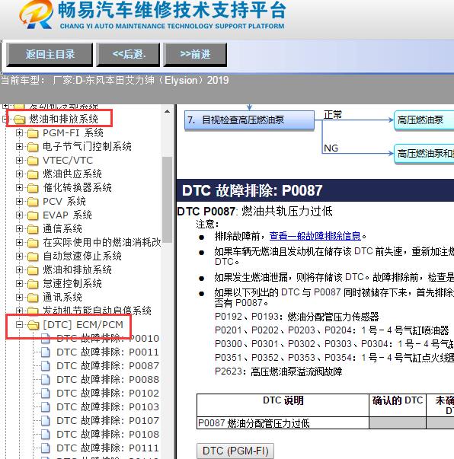Select DTC 故障排除: P0103 in tree
This screenshot has height=459, width=454.
pos(108,407)
